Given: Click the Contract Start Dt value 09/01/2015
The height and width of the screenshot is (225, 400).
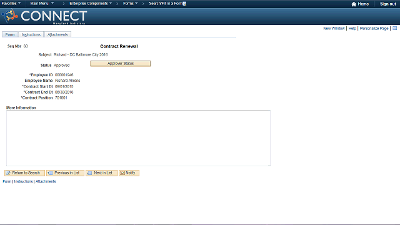Looking at the screenshot, I should 64,86.
